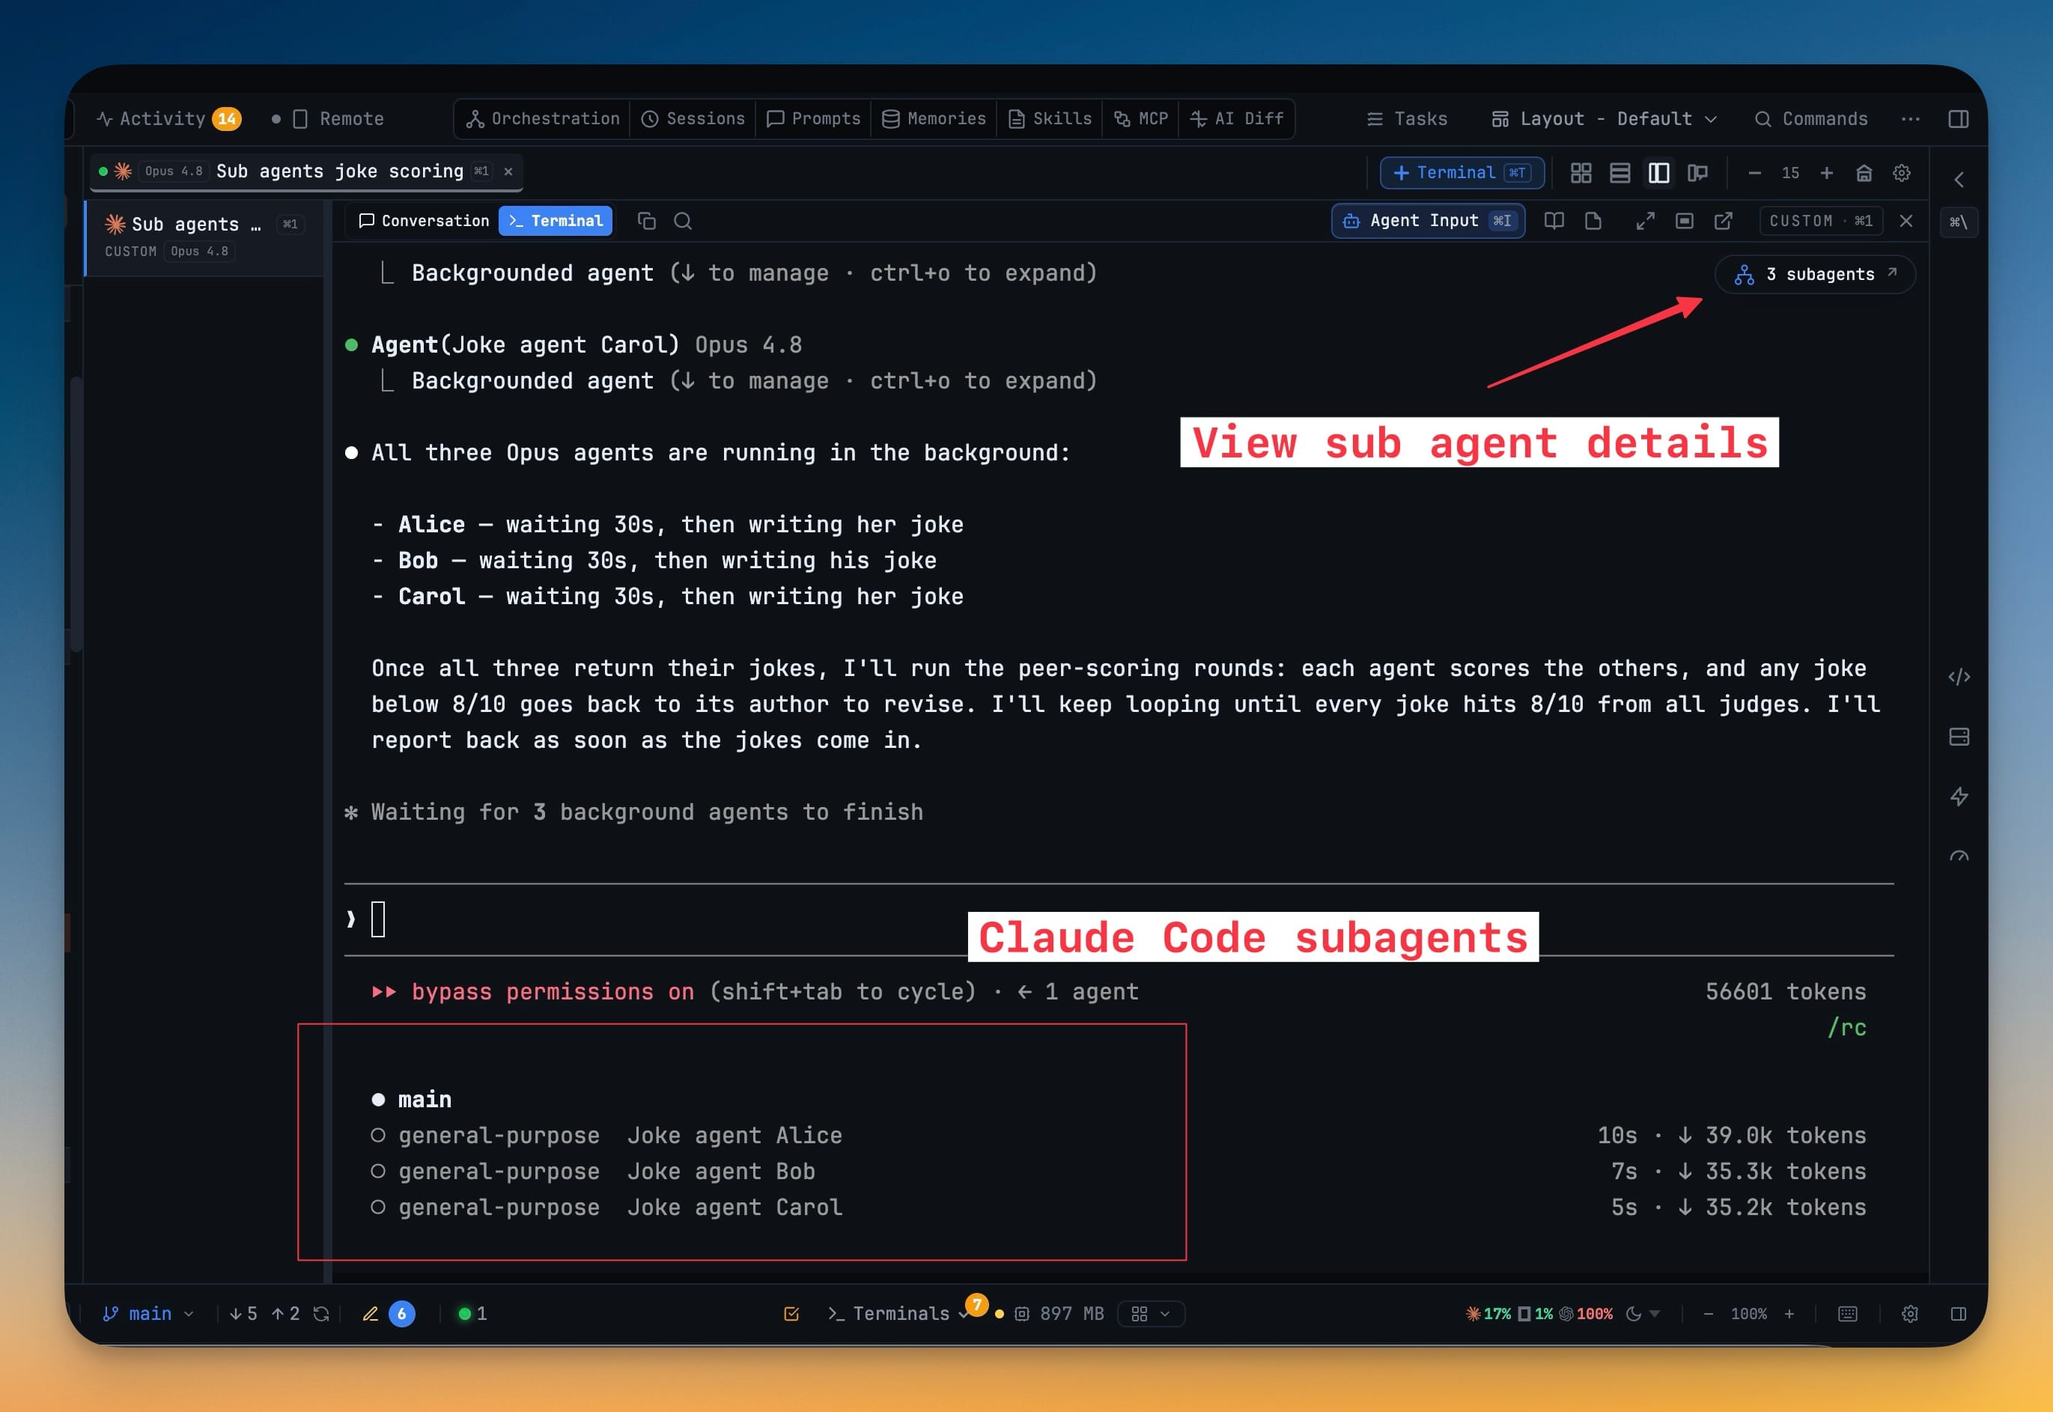
Task: Toggle the right sidebar icon in the top bar
Action: pos(1959,118)
